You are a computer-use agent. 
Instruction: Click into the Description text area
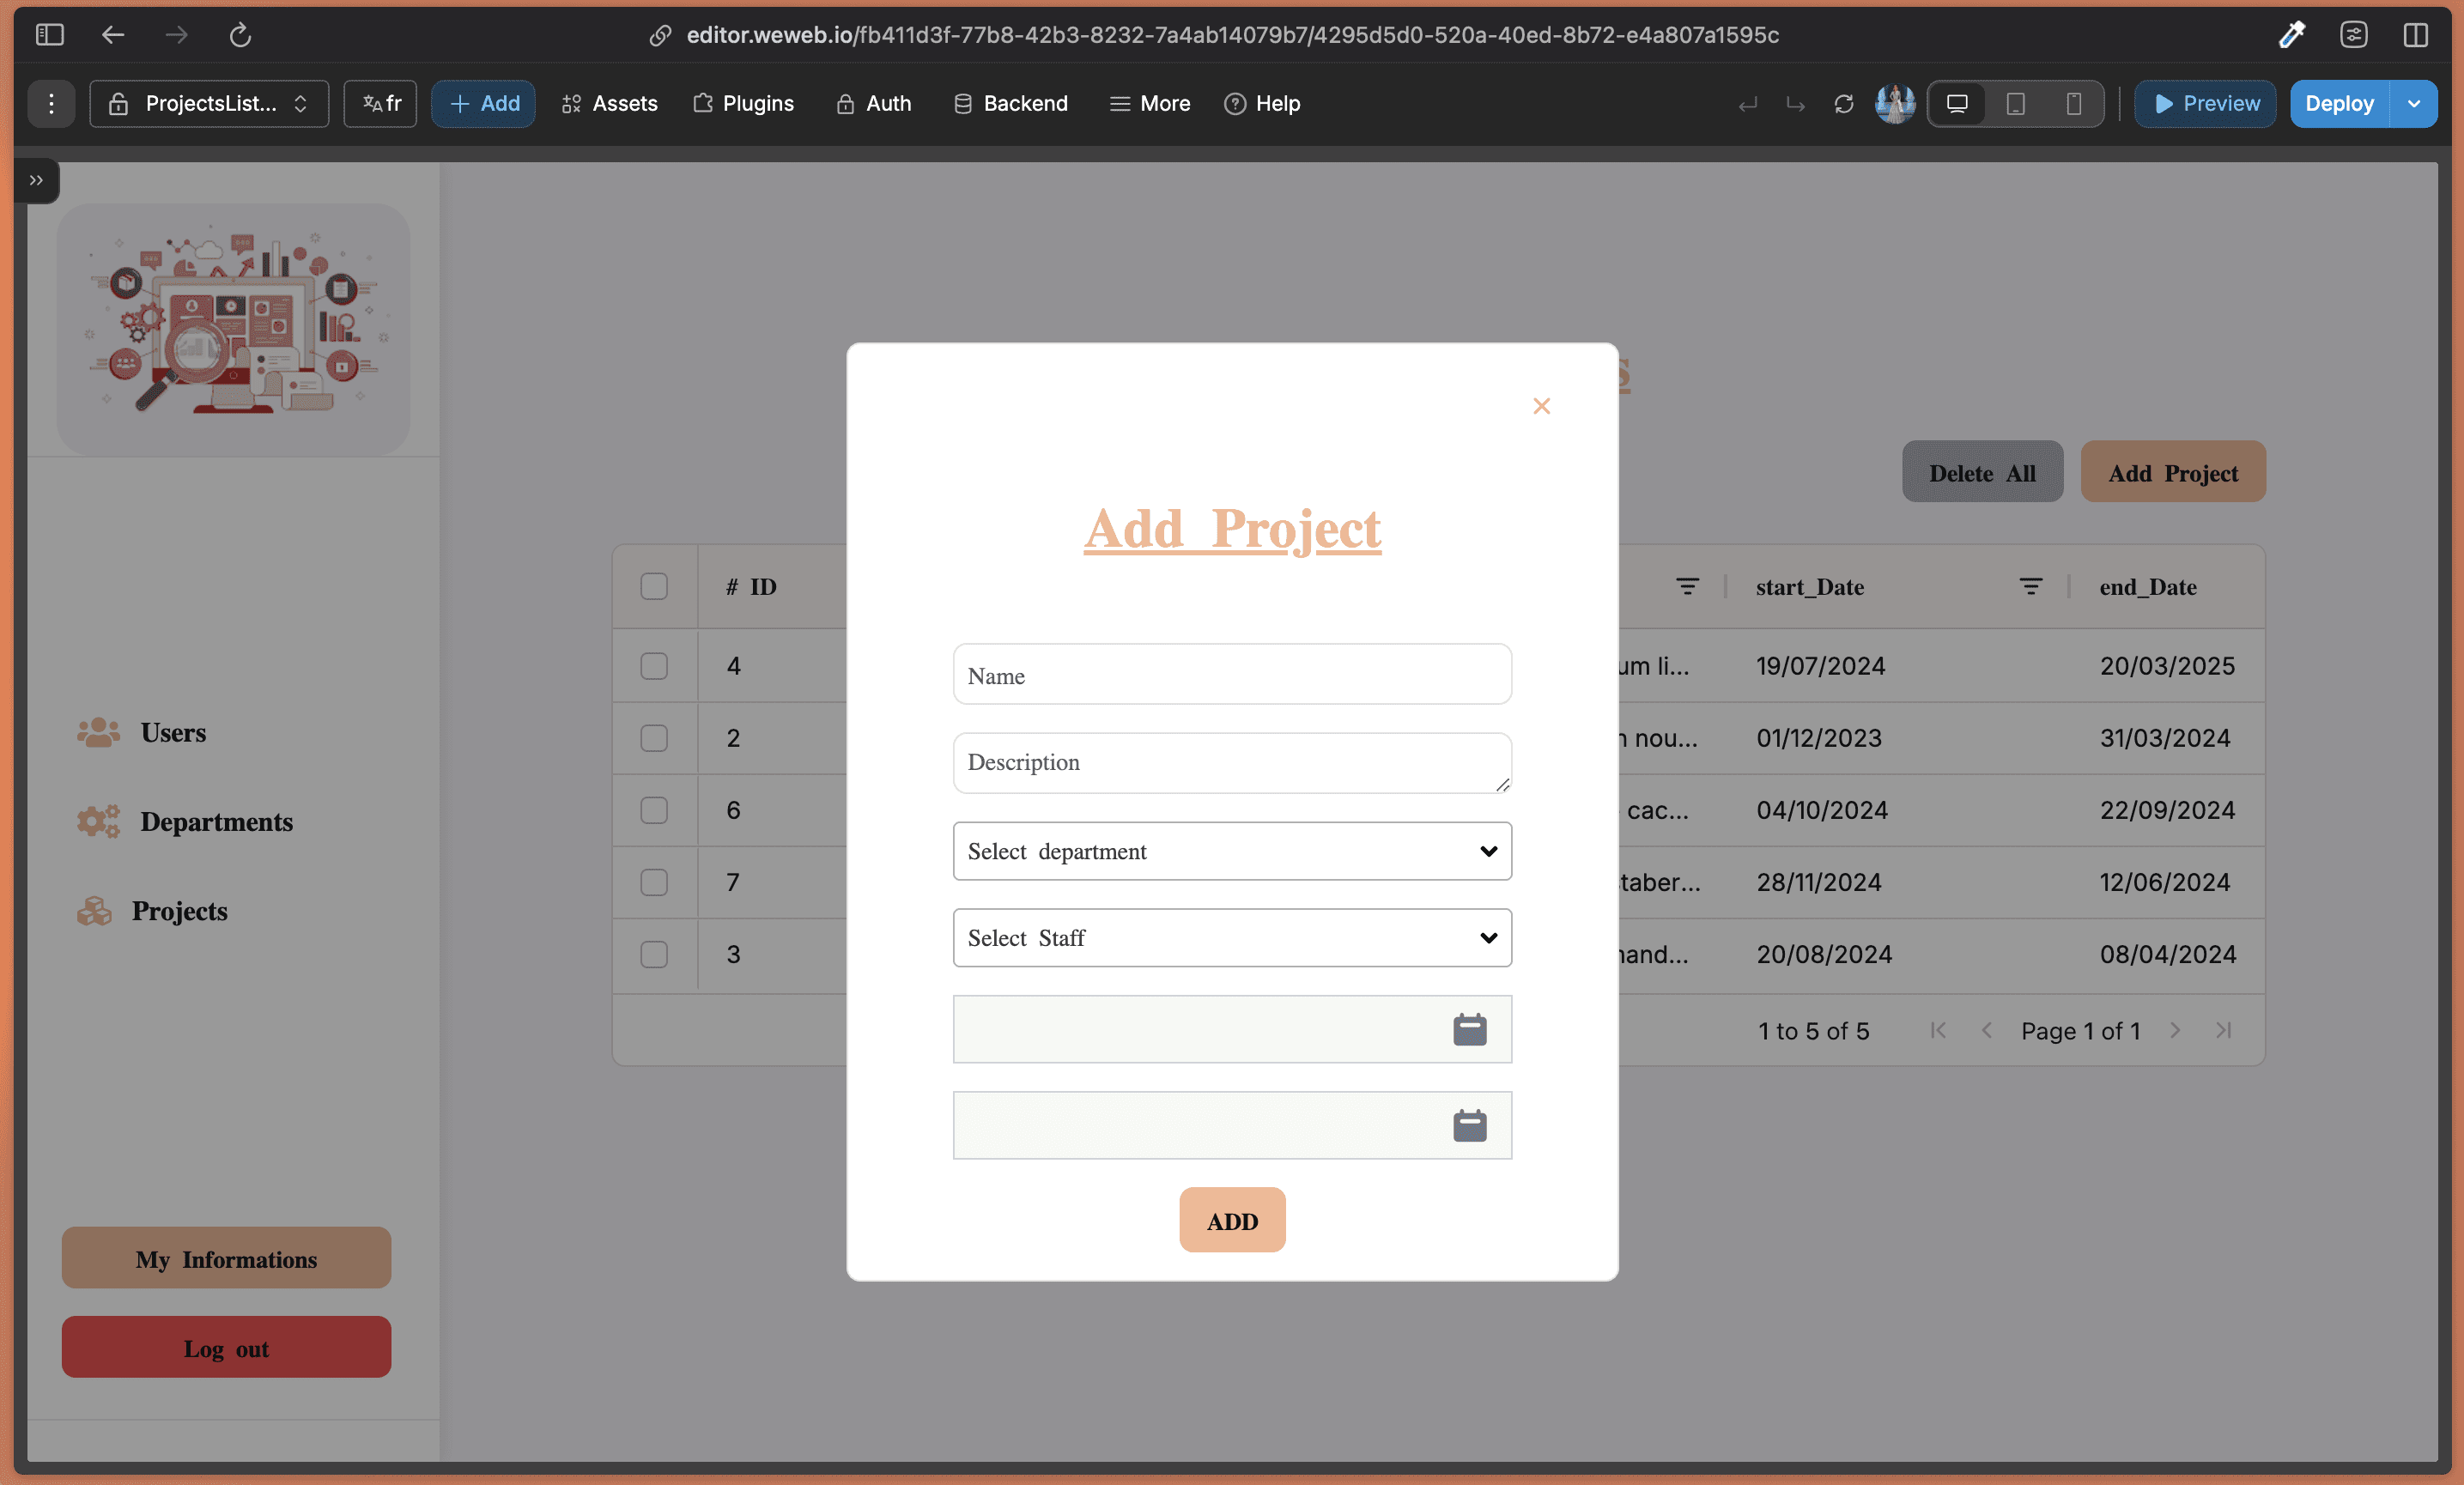point(1232,763)
